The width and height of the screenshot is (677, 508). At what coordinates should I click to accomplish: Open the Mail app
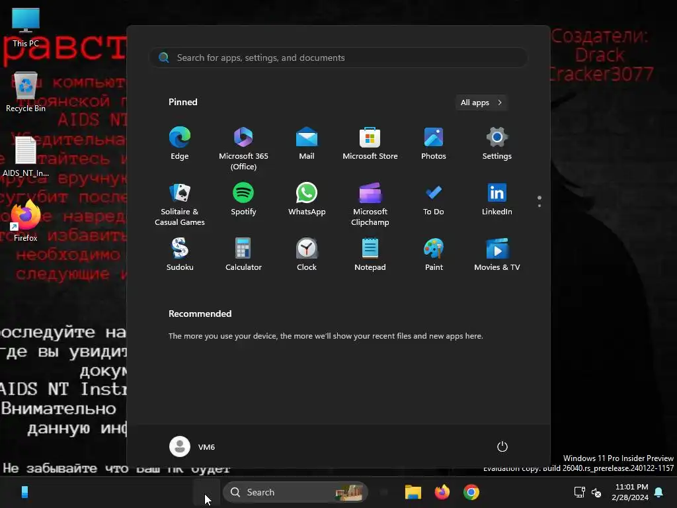pos(307,144)
